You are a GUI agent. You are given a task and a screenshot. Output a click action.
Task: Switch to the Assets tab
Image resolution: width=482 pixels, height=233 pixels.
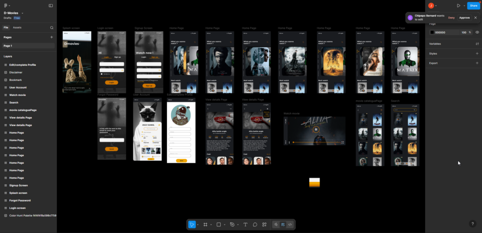coord(17,28)
